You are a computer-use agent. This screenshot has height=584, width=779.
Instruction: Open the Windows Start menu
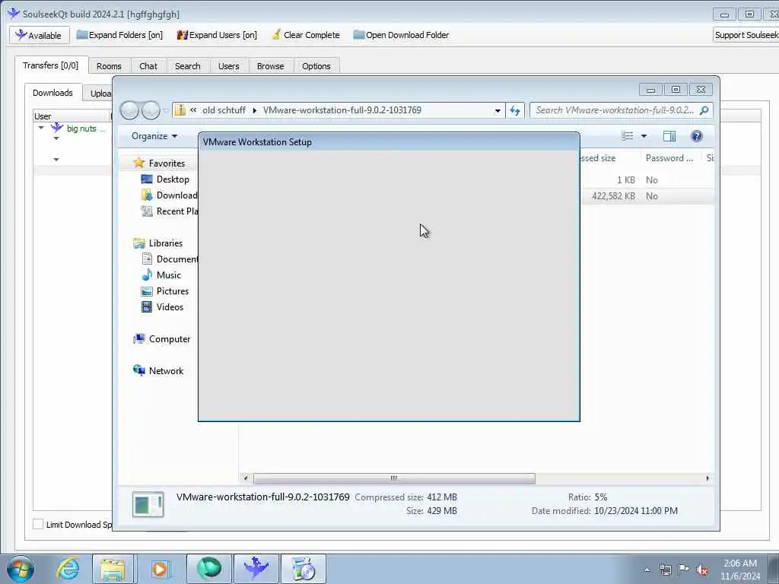tap(21, 569)
